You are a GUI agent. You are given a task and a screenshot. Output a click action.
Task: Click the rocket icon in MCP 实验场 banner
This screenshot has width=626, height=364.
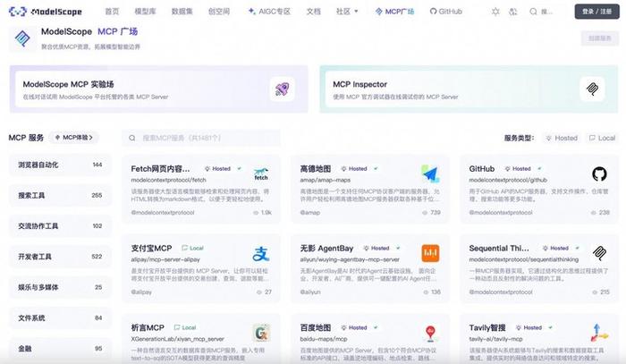point(283,89)
